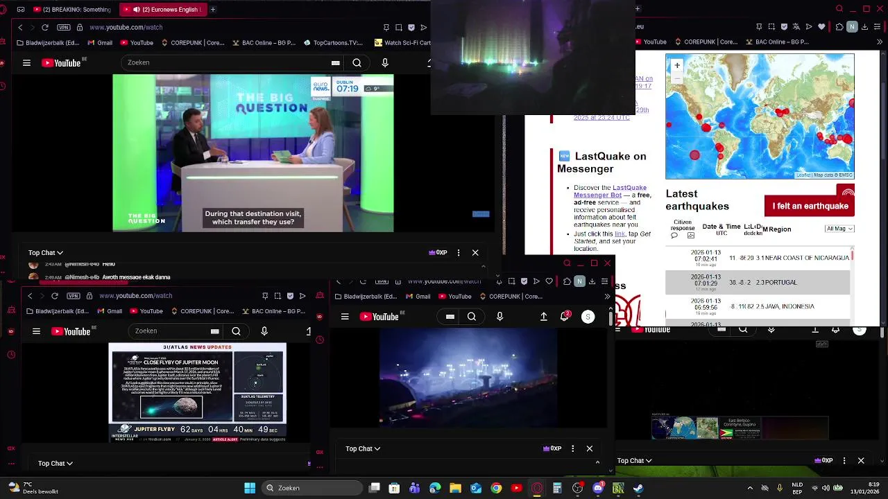Open downloads icon in the earthquake window toolbar
Viewport: 888px width, 499px height.
click(865, 27)
